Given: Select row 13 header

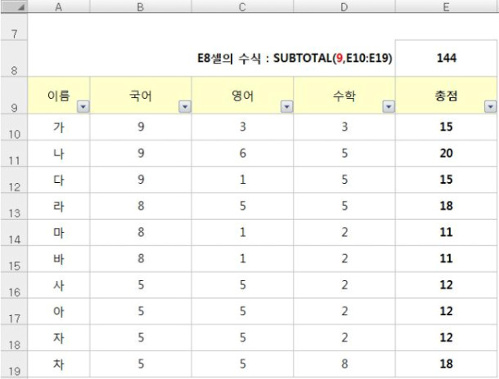Looking at the screenshot, I should pos(14,206).
